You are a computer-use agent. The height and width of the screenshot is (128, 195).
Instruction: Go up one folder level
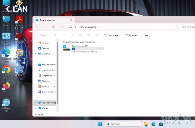coord(54,27)
